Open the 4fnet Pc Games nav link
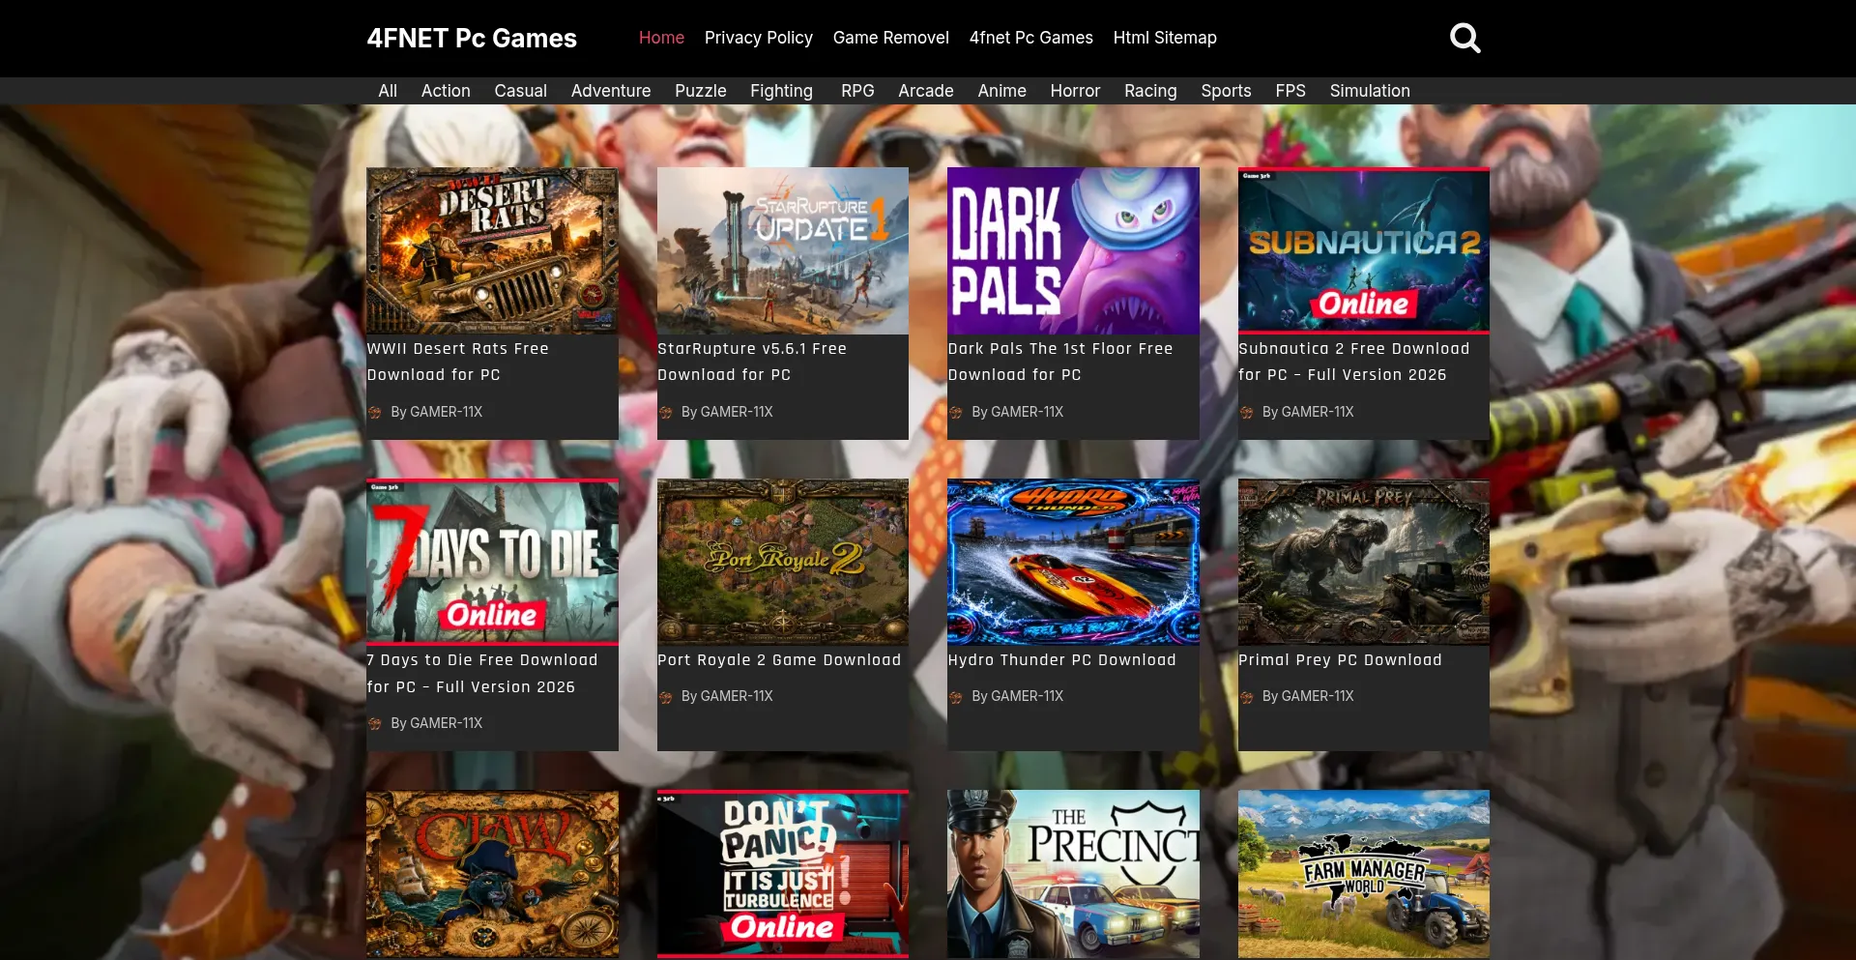 (1031, 38)
